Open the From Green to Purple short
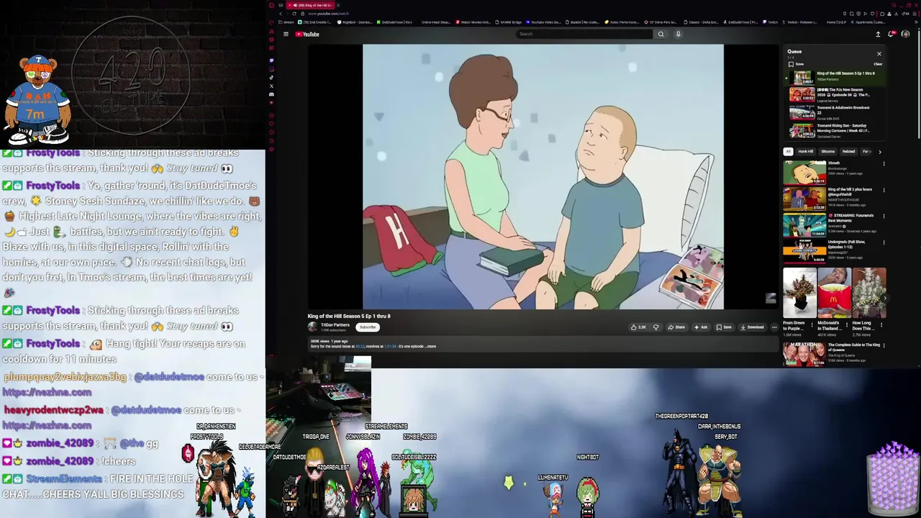Screen dimensions: 921x518 coord(799,293)
